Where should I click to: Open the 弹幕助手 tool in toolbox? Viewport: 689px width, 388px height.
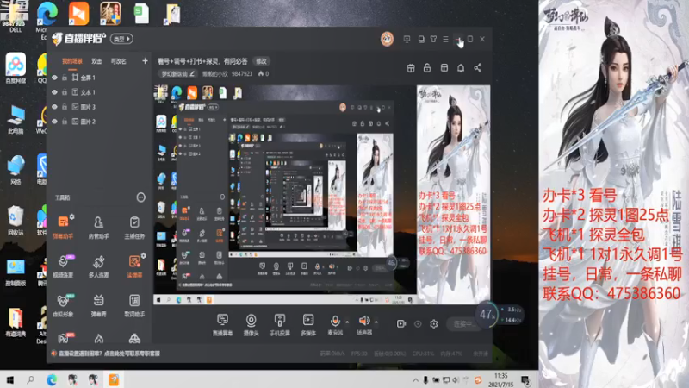63,226
